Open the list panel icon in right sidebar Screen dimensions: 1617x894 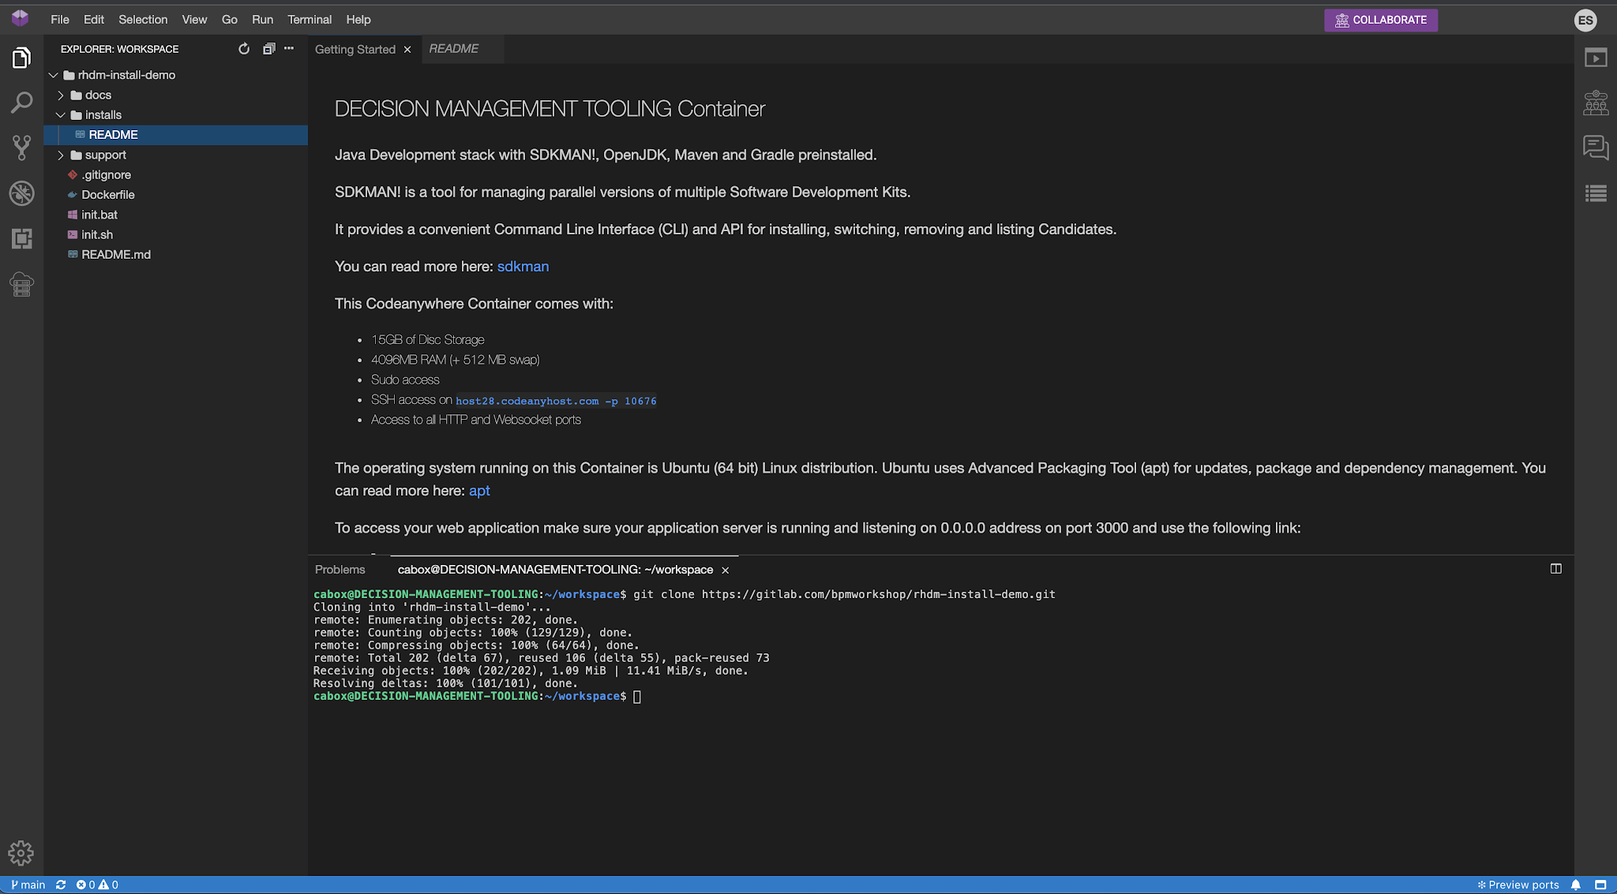click(1596, 193)
